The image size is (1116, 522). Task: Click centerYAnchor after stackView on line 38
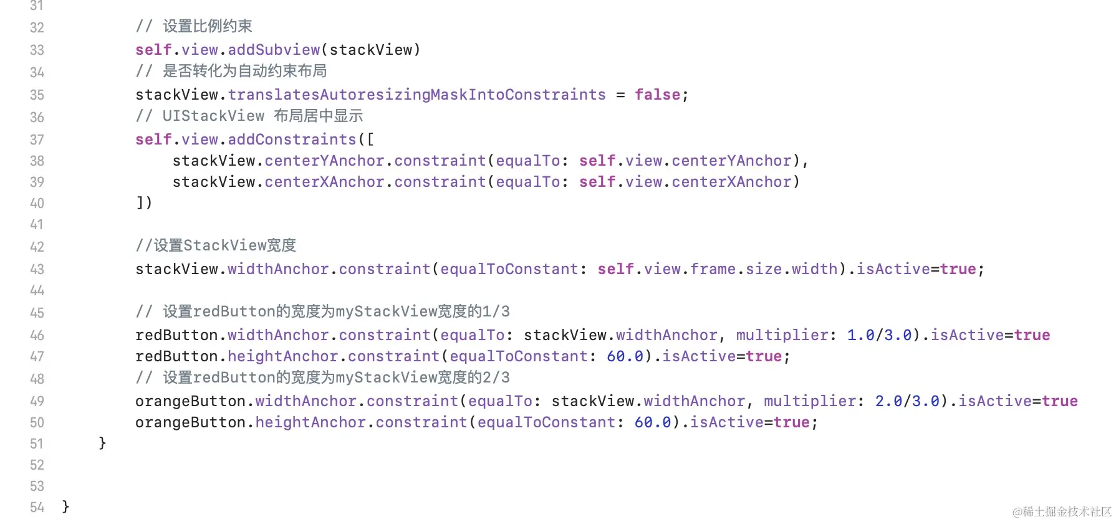[x=324, y=161]
